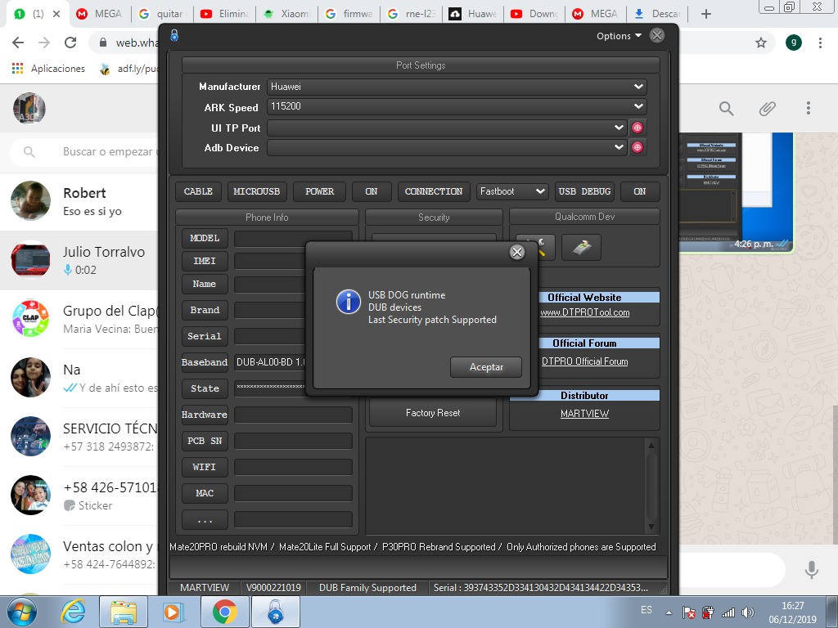Screen dimensions: 838x628
Task: Click the log area scrollbar
Action: coord(651,486)
